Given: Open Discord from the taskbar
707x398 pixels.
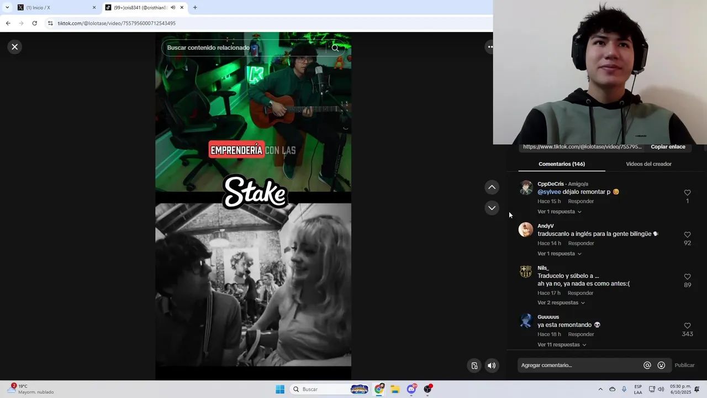Looking at the screenshot, I should click(x=411, y=389).
